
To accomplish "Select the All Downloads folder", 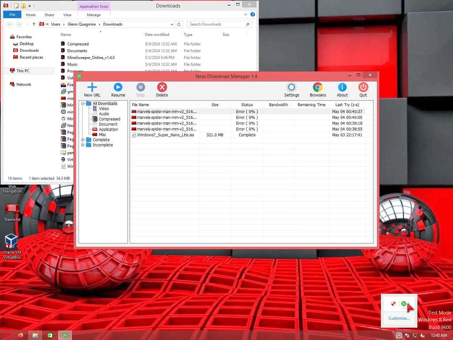I will pos(105,104).
